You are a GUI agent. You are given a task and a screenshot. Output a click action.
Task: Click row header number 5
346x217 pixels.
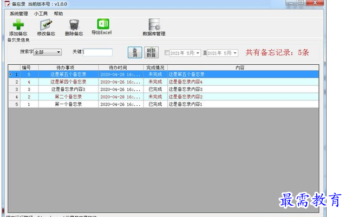14,104
